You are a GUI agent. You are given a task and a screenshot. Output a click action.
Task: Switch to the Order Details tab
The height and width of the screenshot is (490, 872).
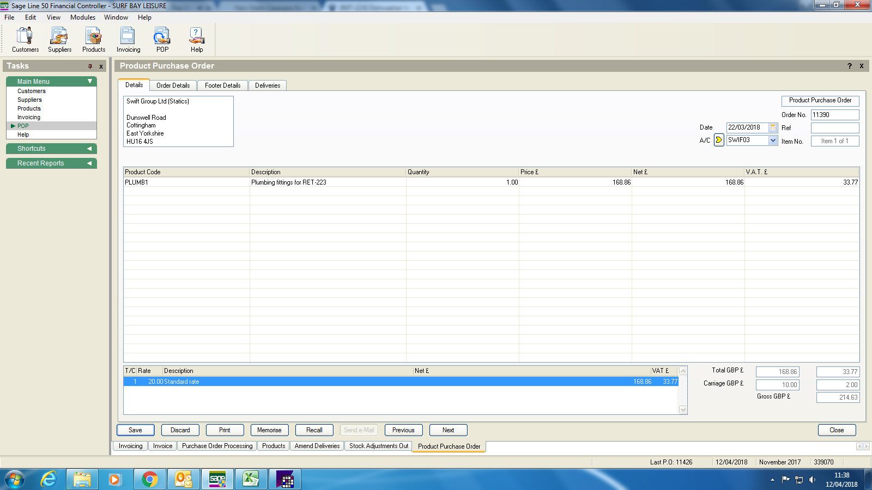(173, 85)
